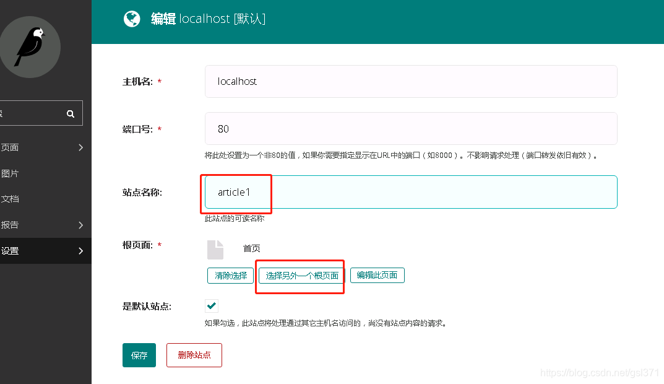The image size is (664, 384).
Task: Expand the 设置 submenu chevron
Action: click(81, 251)
